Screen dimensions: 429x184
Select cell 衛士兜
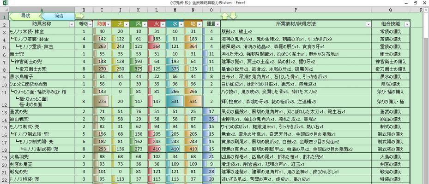(42, 54)
